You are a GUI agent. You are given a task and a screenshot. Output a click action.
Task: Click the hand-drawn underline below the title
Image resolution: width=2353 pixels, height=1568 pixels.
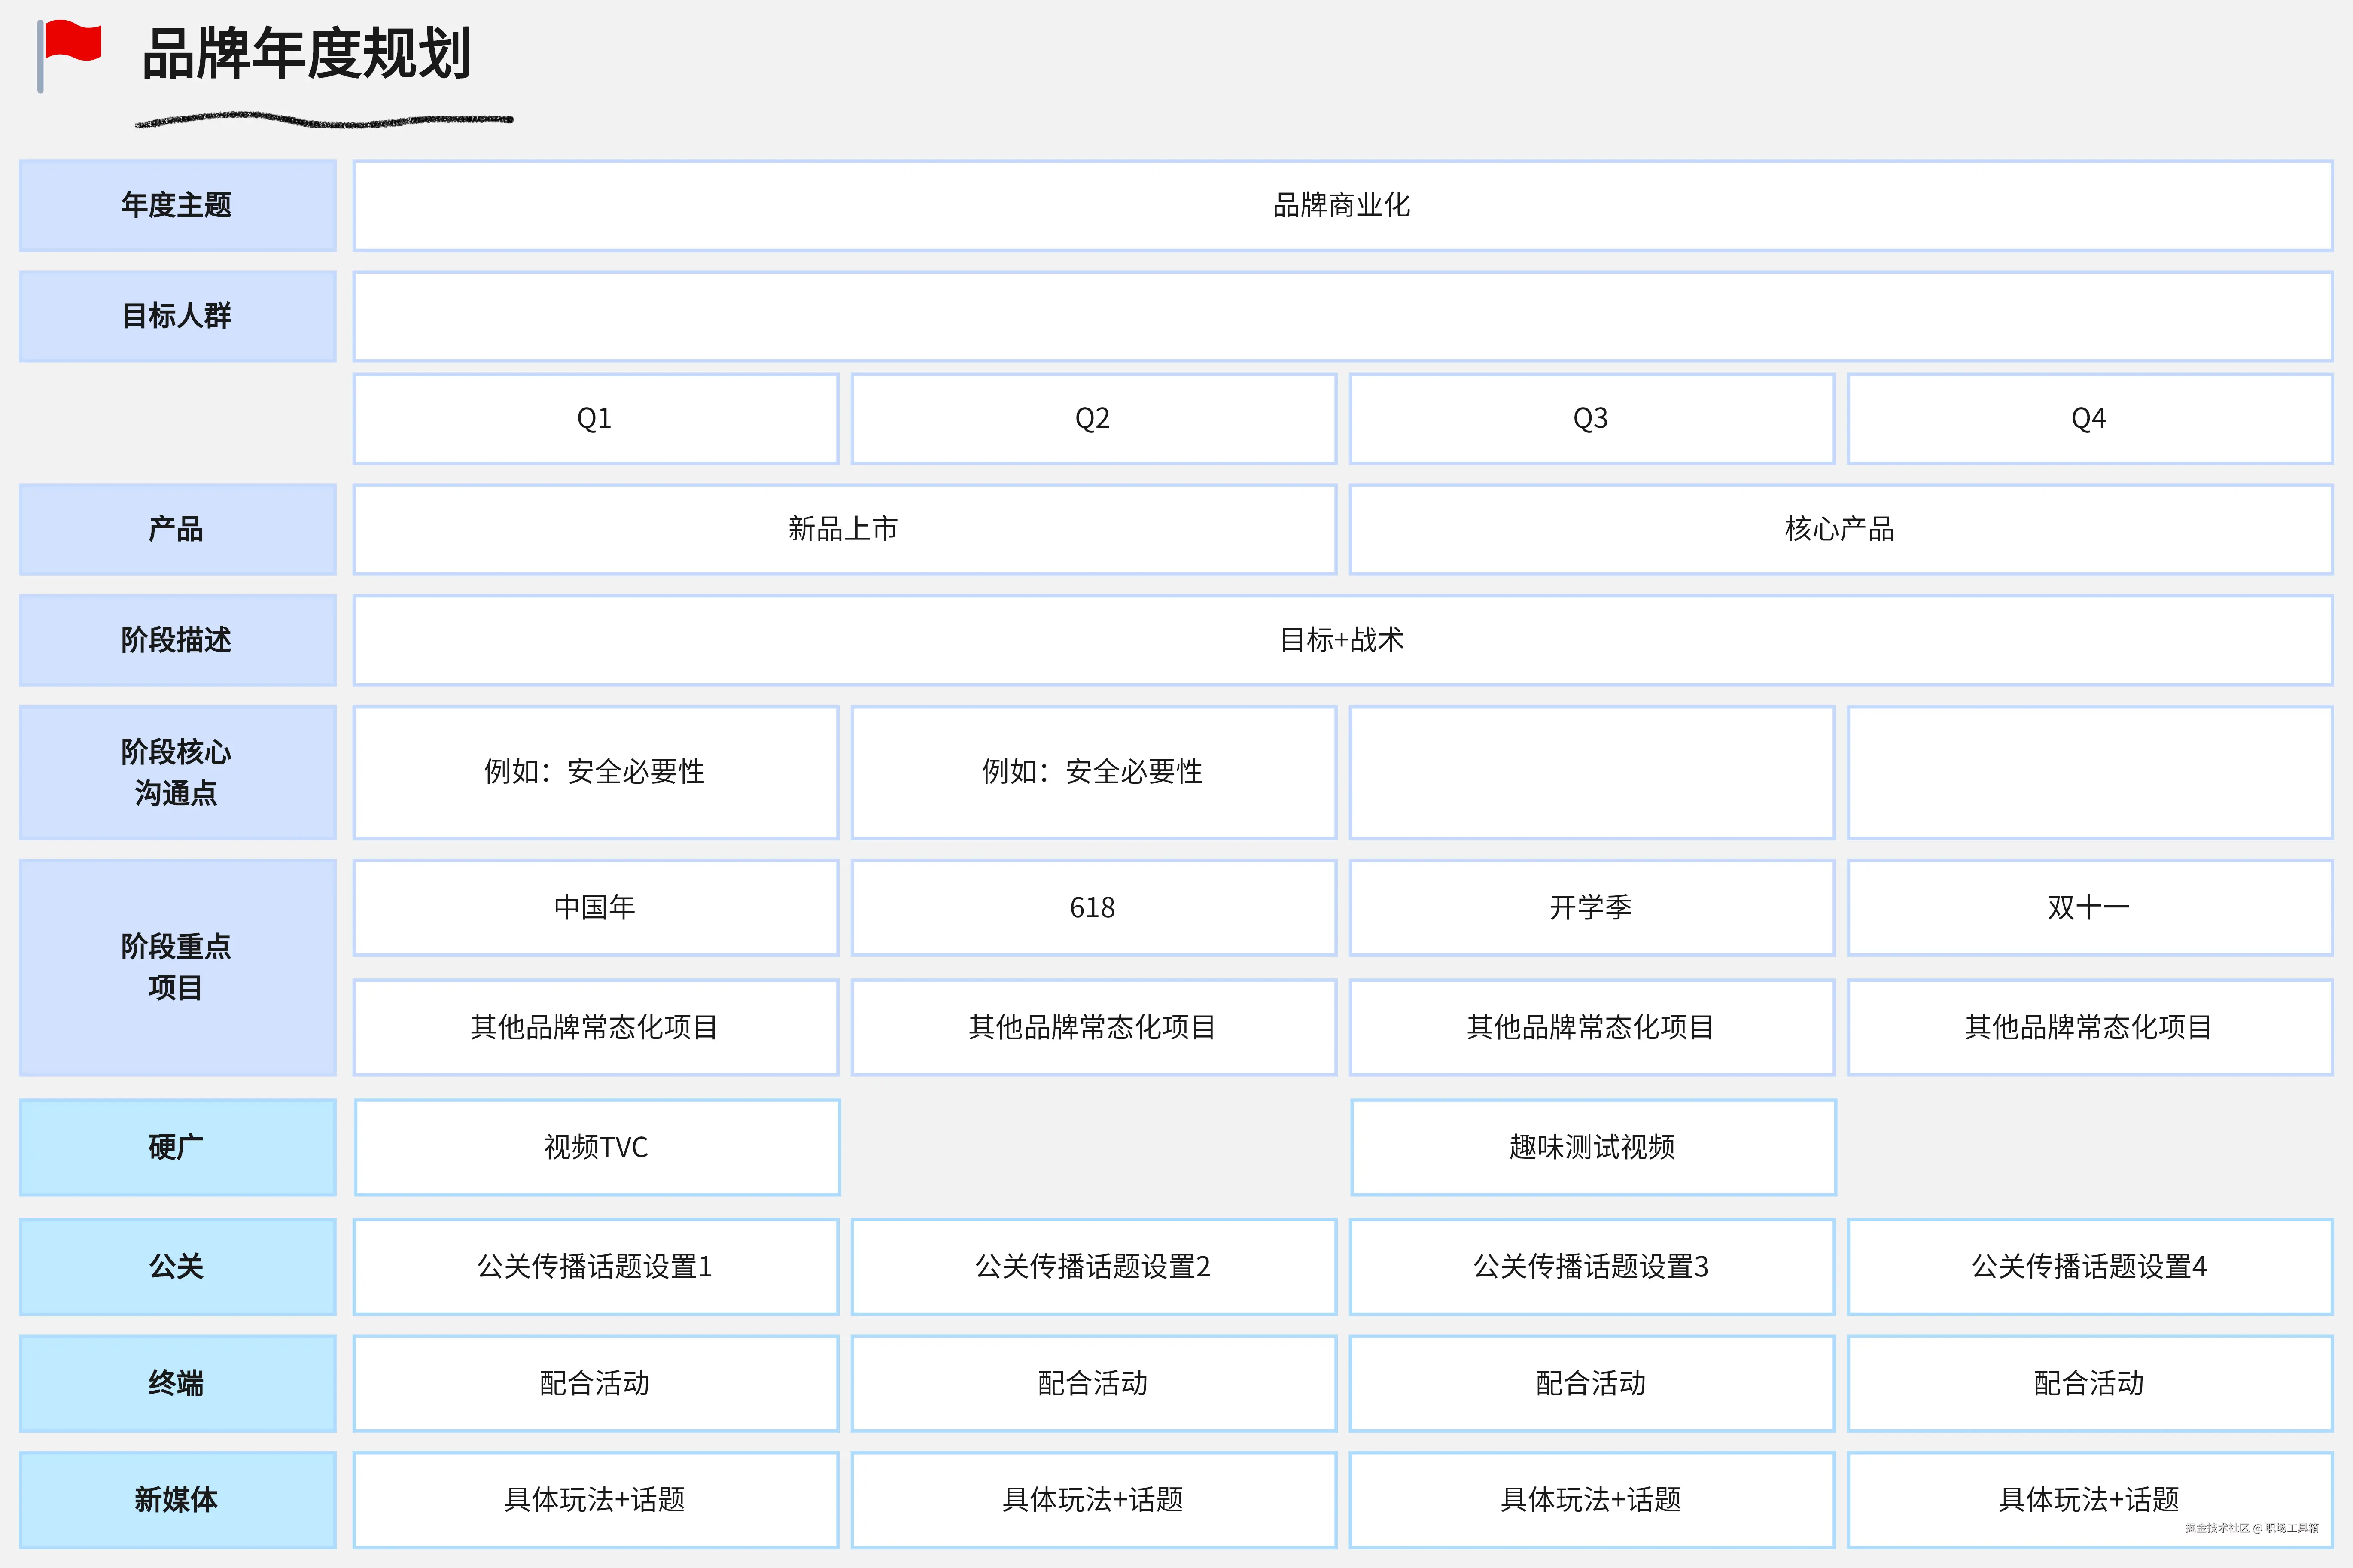tap(324, 121)
